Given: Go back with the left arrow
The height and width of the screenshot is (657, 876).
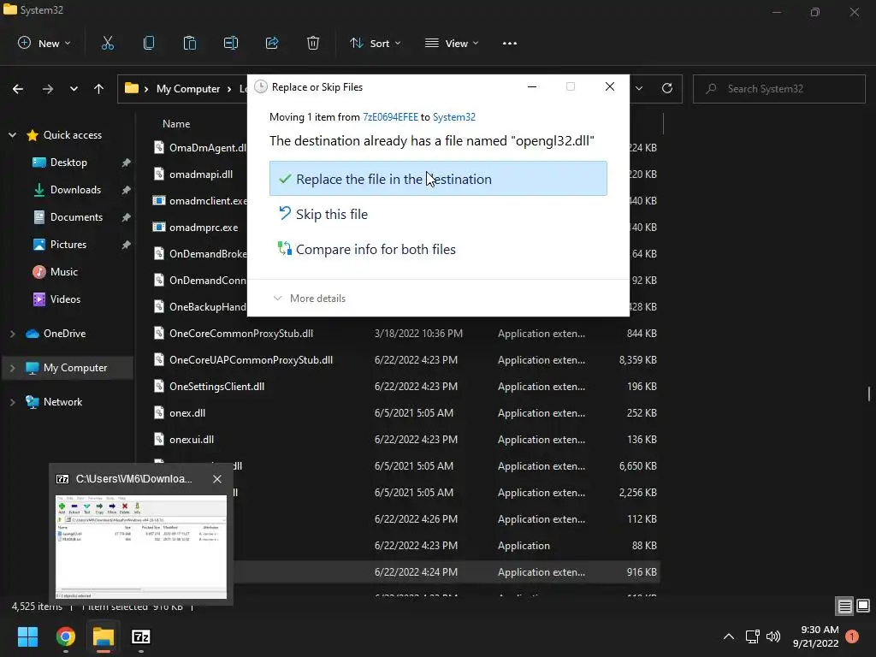Looking at the screenshot, I should [x=18, y=89].
